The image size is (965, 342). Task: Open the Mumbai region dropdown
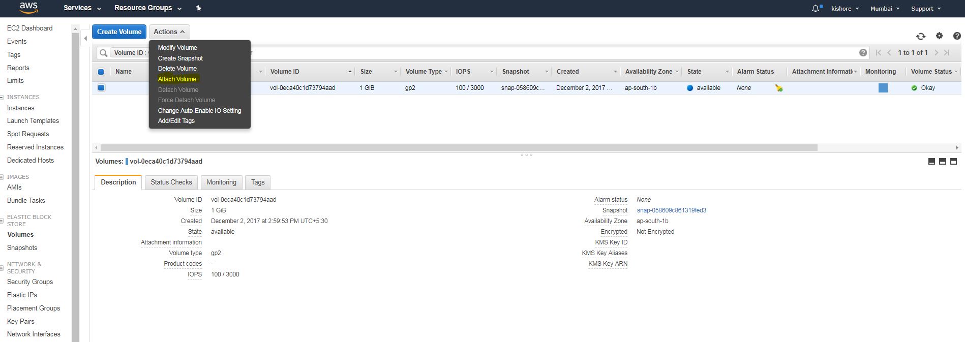pyautogui.click(x=885, y=9)
